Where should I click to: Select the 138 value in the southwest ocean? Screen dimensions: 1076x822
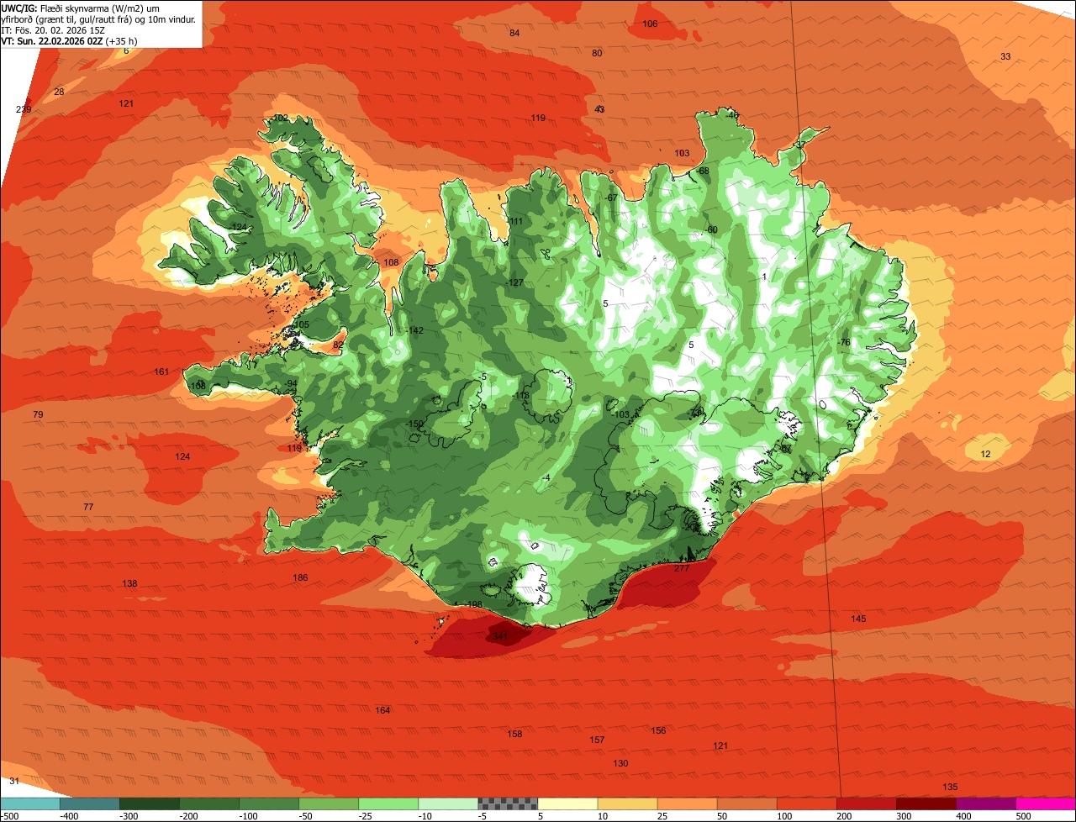pos(129,583)
